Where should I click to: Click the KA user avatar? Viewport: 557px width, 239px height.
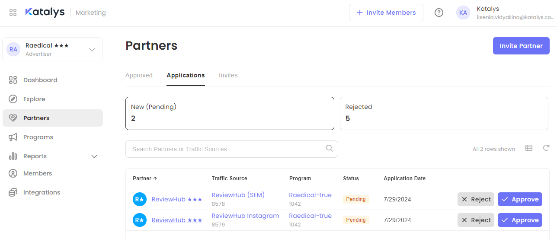pyautogui.click(x=463, y=13)
